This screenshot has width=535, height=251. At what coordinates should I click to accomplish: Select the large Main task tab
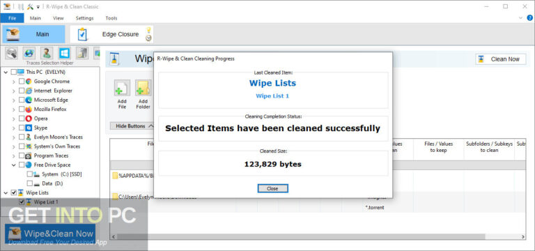point(33,34)
